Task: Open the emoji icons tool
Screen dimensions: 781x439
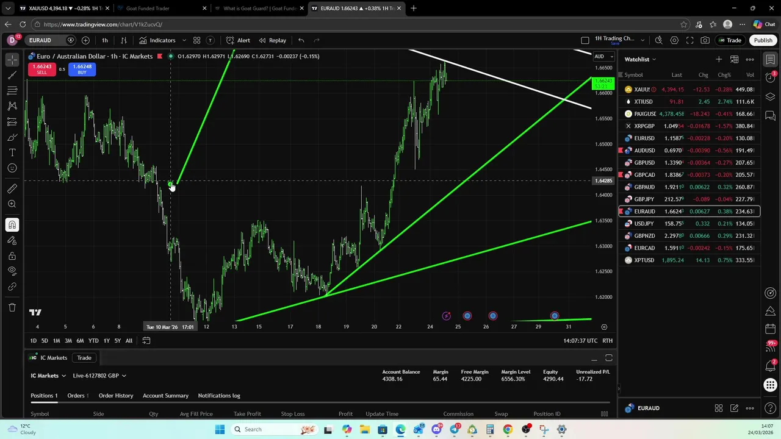Action: [12, 168]
